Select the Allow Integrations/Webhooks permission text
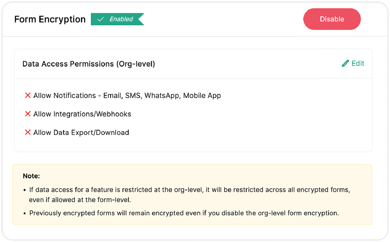Image resolution: width=390 pixels, height=242 pixels. coord(82,114)
